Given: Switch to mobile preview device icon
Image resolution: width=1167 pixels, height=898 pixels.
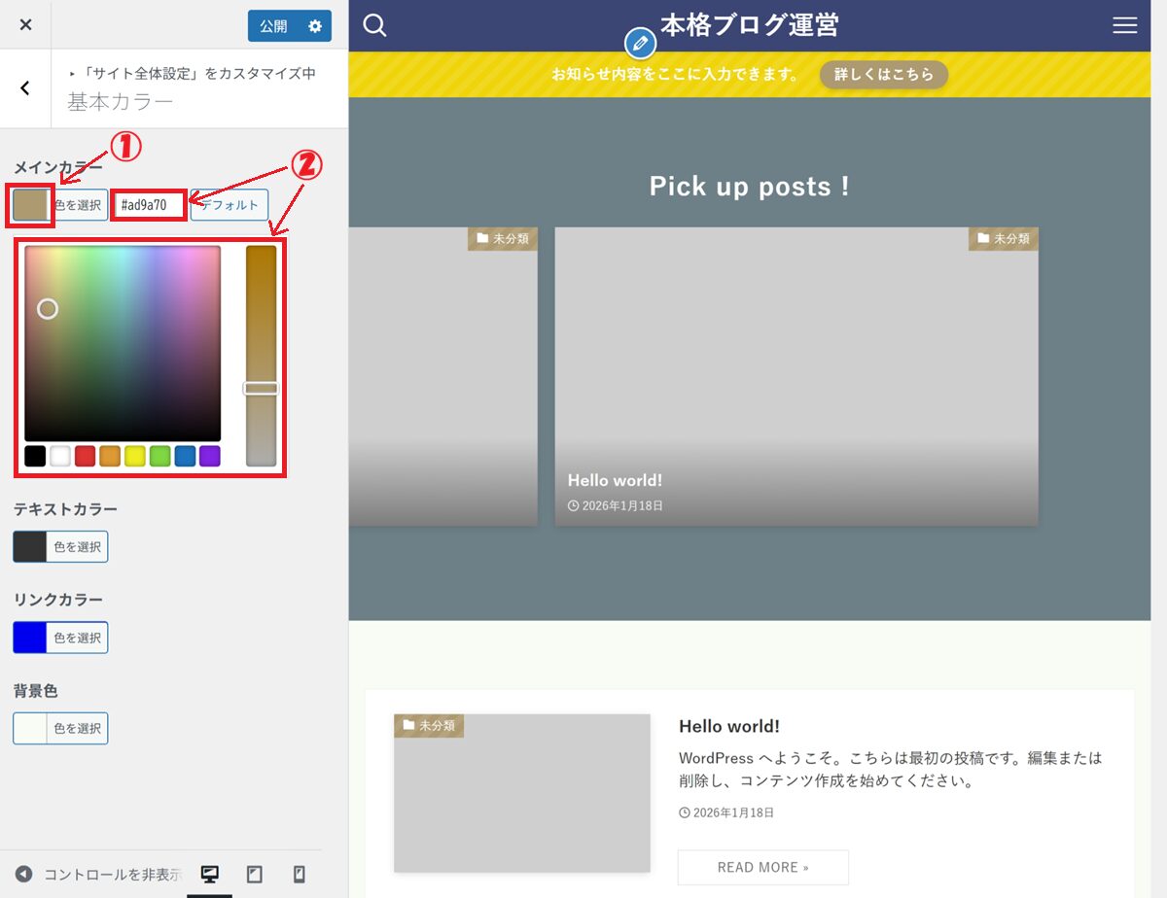Looking at the screenshot, I should point(300,874).
